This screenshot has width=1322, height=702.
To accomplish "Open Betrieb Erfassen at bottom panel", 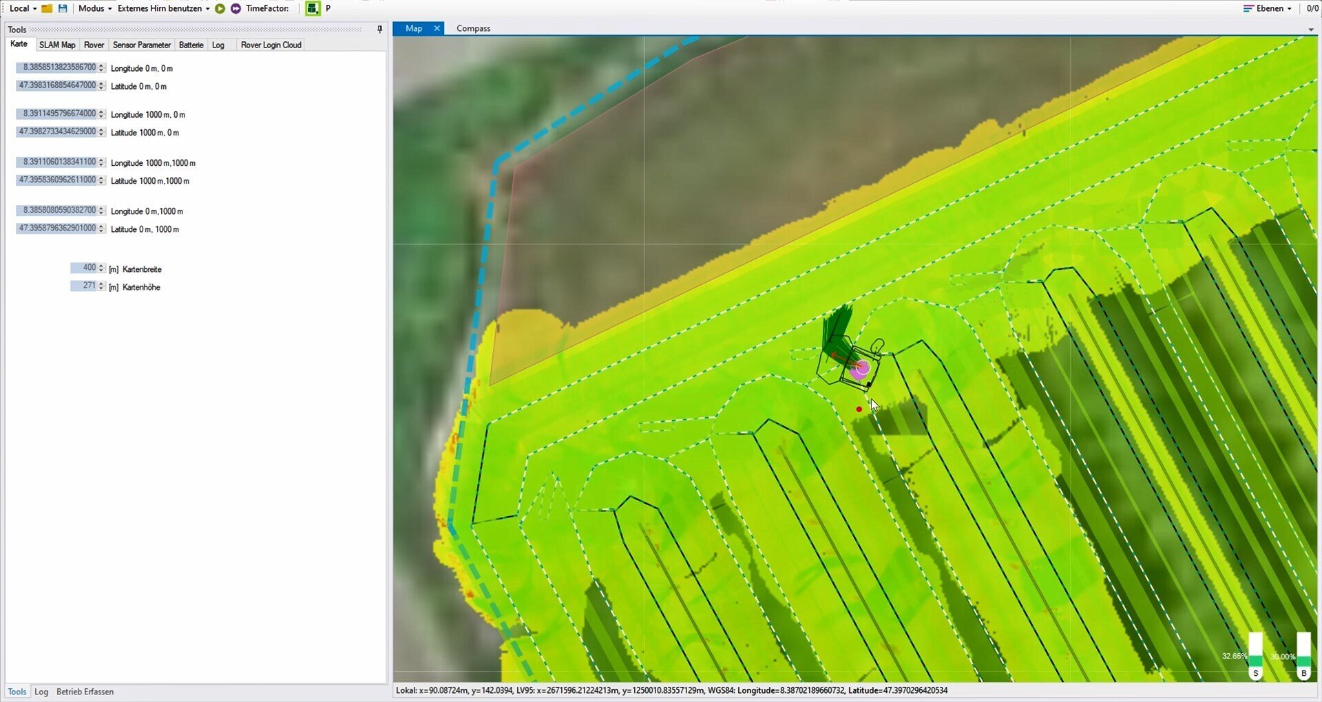I will 85,692.
